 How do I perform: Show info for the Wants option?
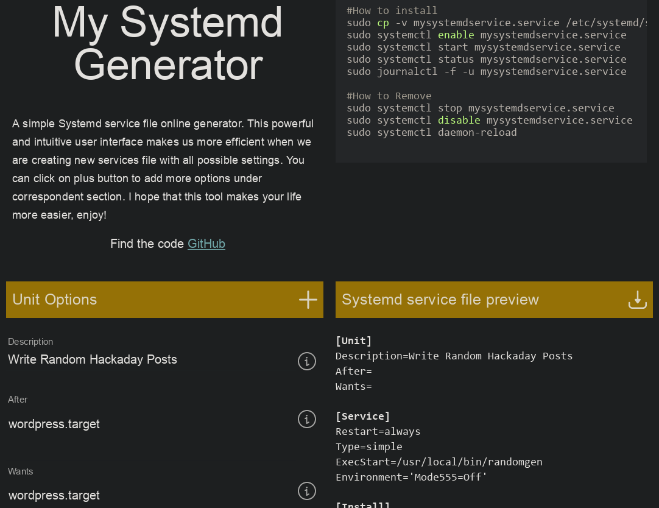[306, 491]
